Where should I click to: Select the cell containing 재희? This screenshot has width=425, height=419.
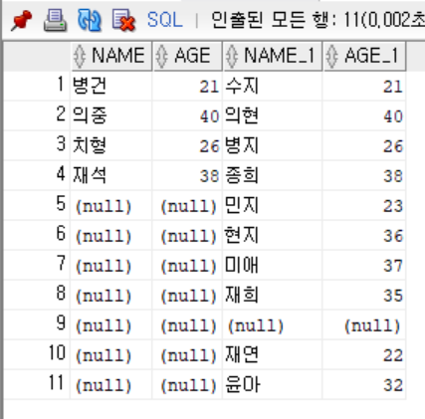tap(273, 295)
